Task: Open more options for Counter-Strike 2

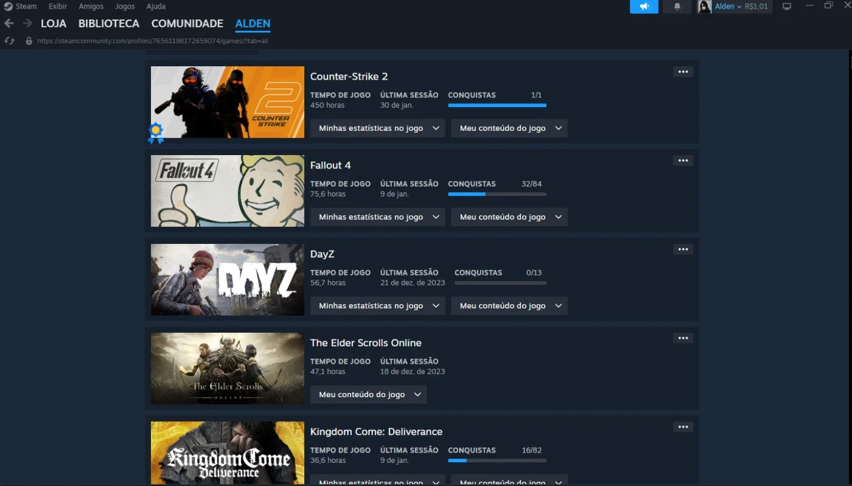Action: (683, 72)
